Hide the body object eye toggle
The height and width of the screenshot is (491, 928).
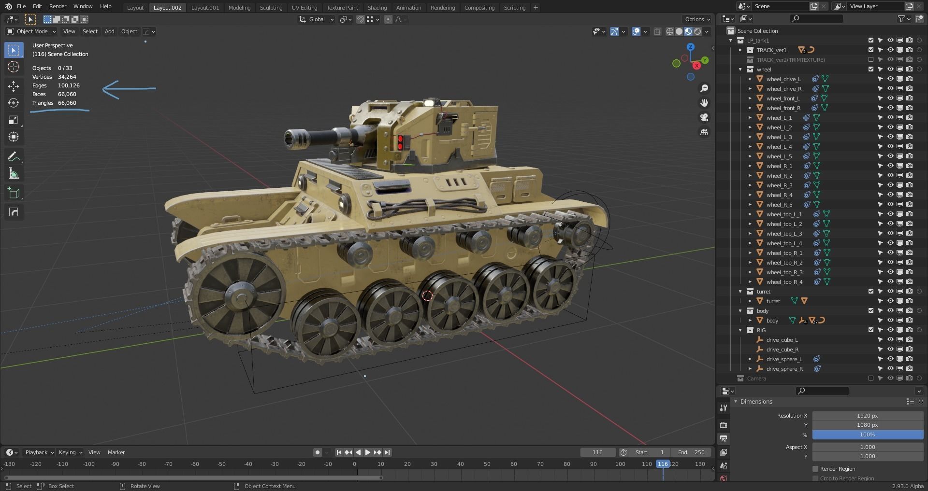click(x=890, y=321)
